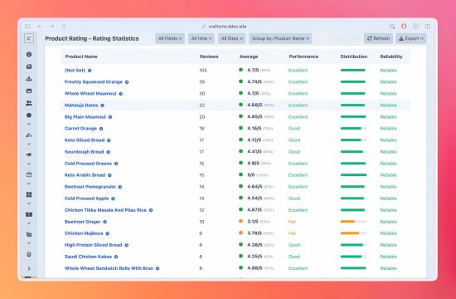Click the green status dot for Keto Arabic Bread
Viewport: 456px width, 299px height.
click(240, 174)
